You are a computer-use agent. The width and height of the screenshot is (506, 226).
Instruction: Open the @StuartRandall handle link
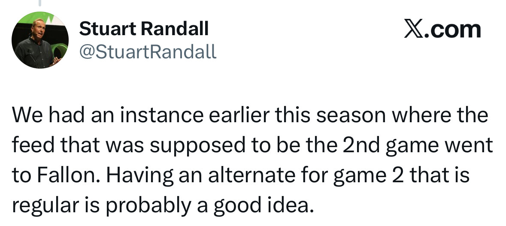point(148,51)
